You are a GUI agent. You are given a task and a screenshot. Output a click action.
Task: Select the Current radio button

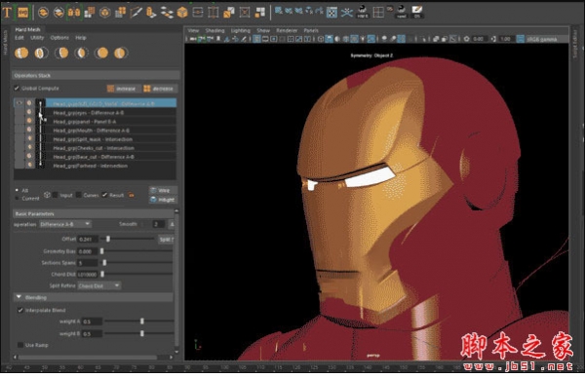click(x=17, y=199)
